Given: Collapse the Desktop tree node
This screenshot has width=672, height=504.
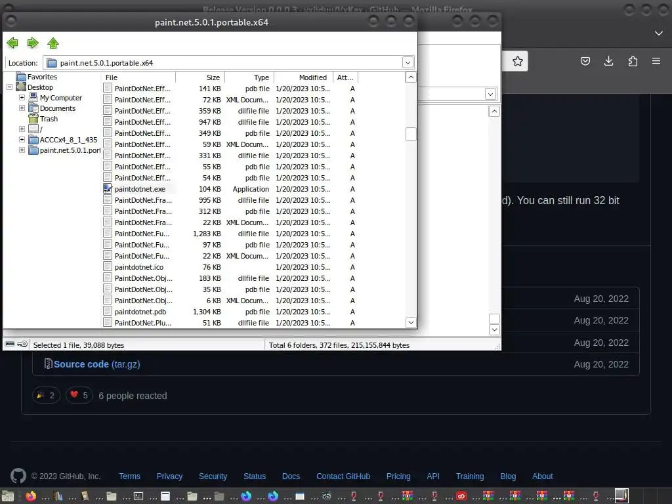Looking at the screenshot, I should (9, 87).
